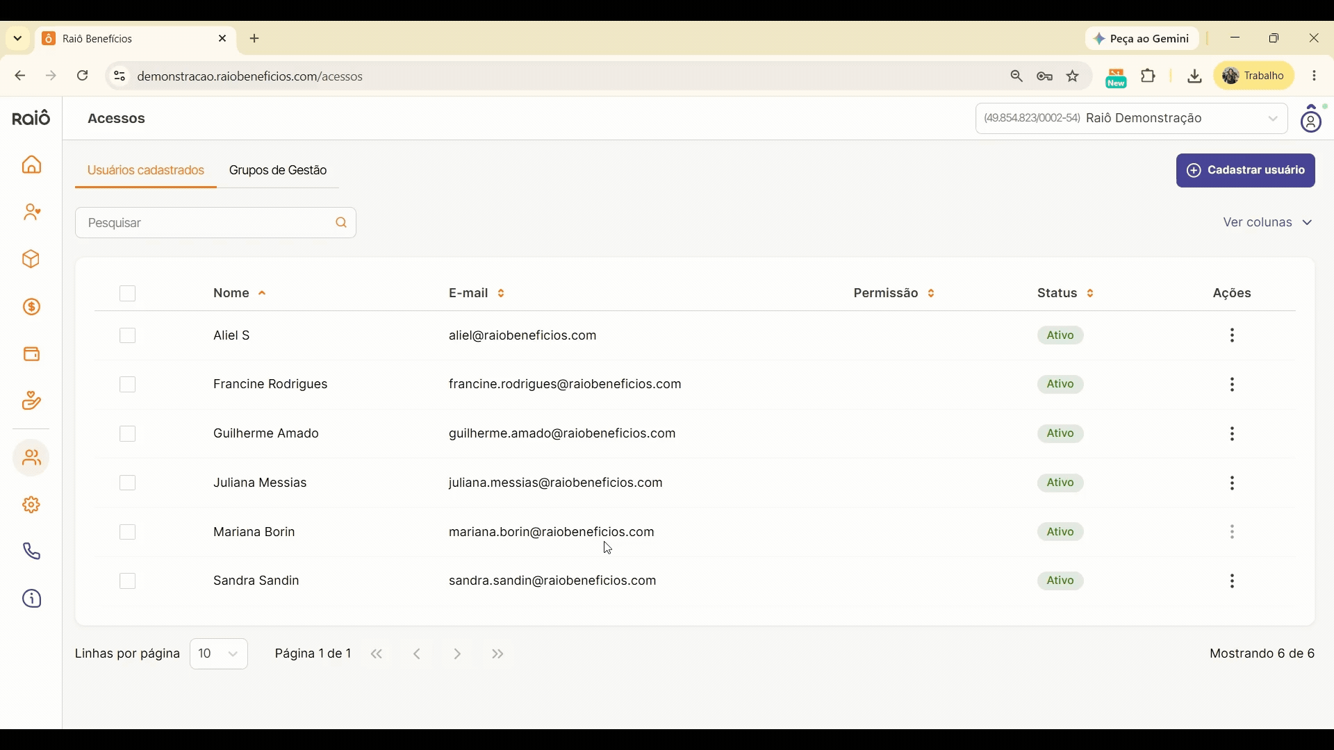Select Sandra Sandin row checkbox
Viewport: 1334px width, 750px height.
pyautogui.click(x=128, y=583)
